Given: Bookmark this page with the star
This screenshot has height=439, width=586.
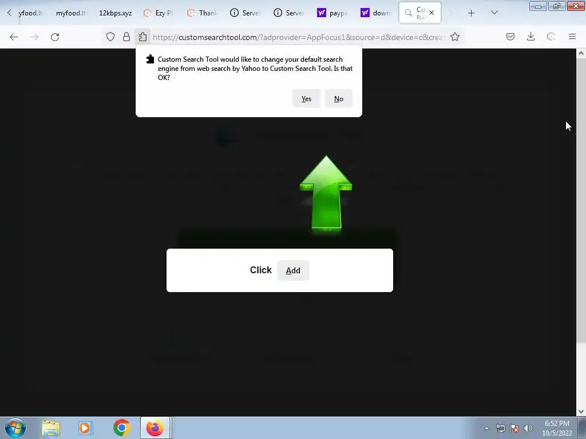Looking at the screenshot, I should point(455,37).
